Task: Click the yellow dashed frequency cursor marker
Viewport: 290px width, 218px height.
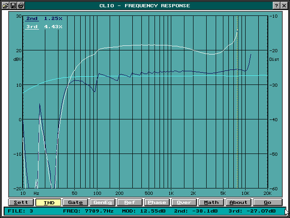Action: [237, 102]
